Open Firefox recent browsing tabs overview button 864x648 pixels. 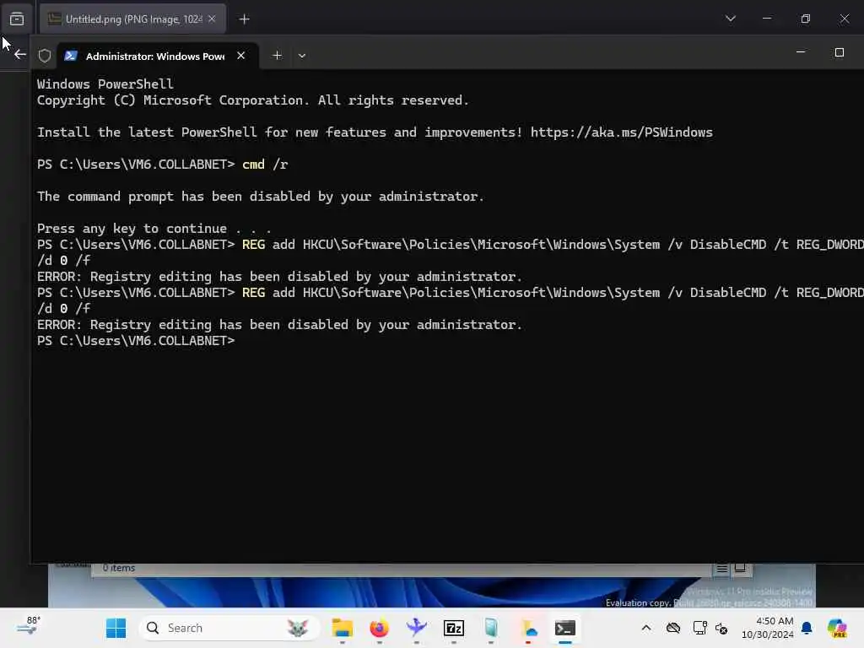point(17,19)
